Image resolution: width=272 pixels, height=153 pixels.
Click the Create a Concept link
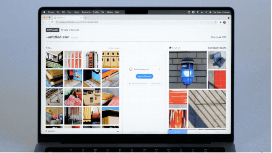click(x=70, y=30)
